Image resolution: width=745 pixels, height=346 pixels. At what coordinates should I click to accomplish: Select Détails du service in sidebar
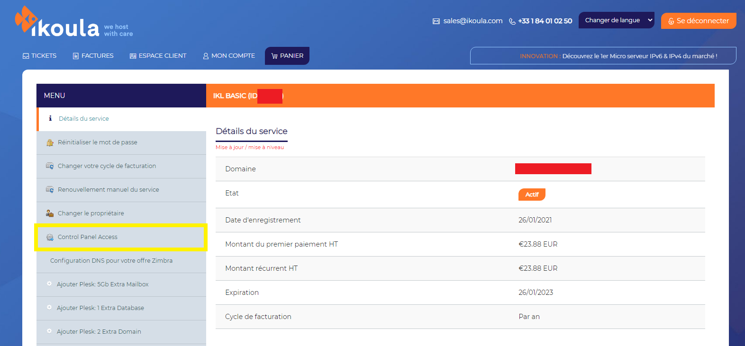(x=121, y=119)
